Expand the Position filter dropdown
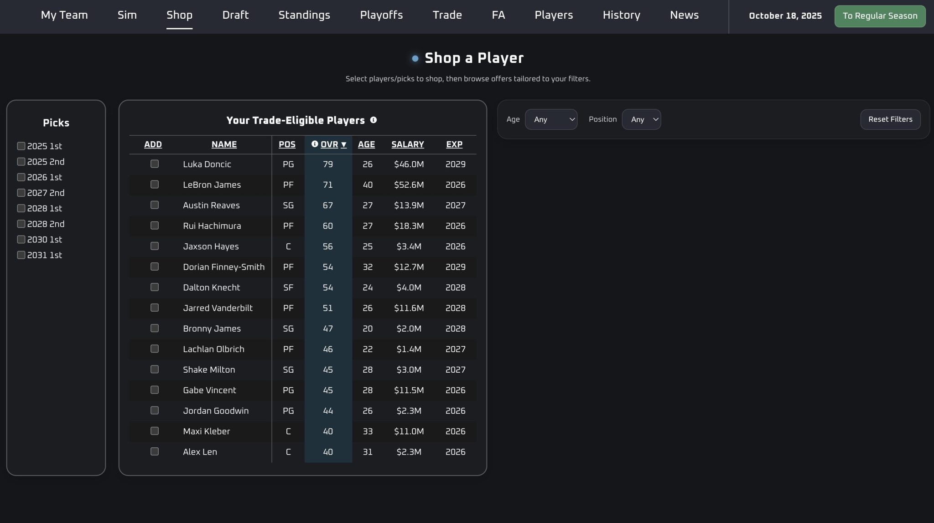This screenshot has height=523, width=934. point(641,119)
